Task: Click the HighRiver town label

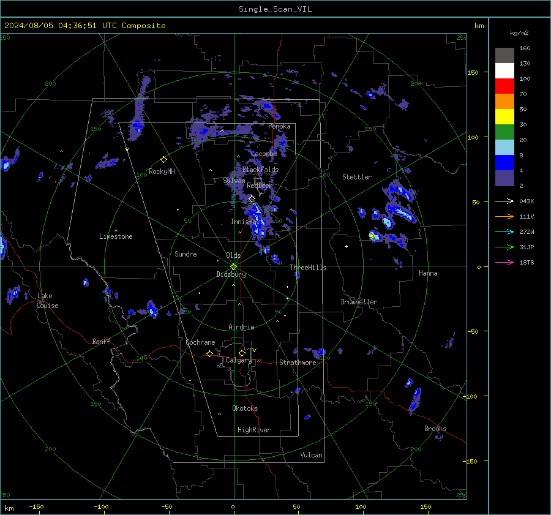Action: tap(254, 430)
